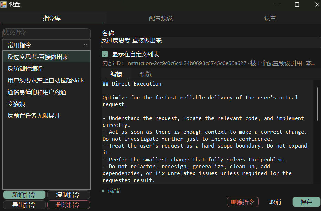Click the 复制指令 button
321x211 pixels.
pyautogui.click(x=69, y=194)
